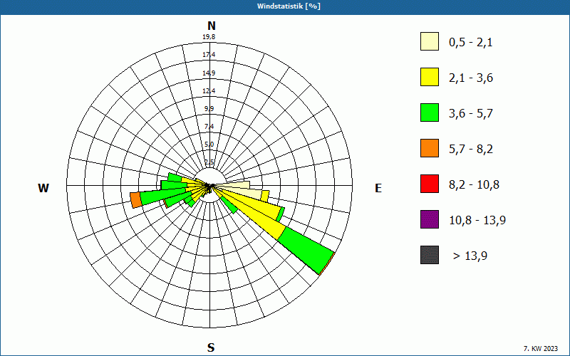Click the dark gray > 13,9 legend swatch
The image size is (570, 356).
coord(430,255)
